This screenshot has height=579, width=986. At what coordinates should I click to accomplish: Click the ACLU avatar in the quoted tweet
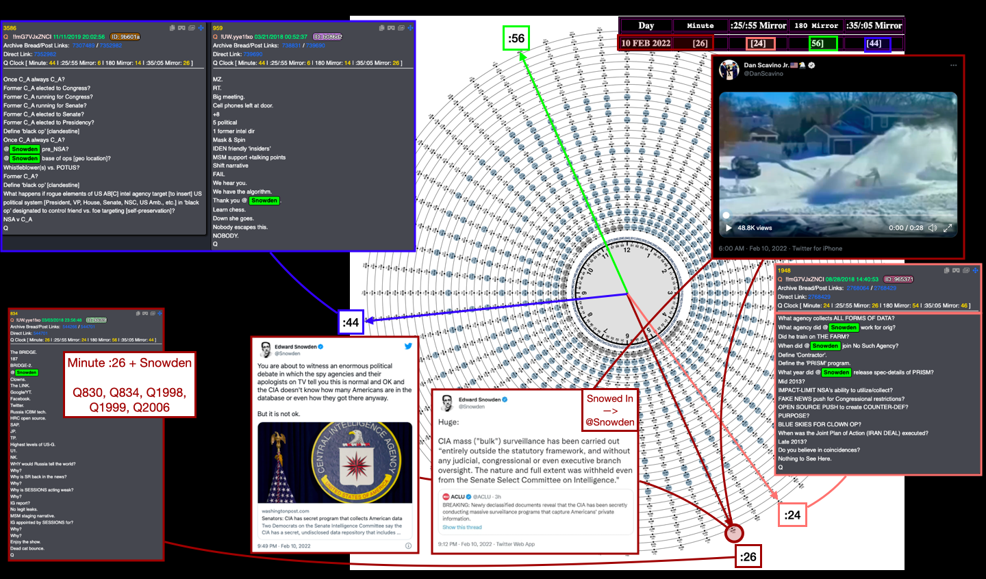coord(445,497)
